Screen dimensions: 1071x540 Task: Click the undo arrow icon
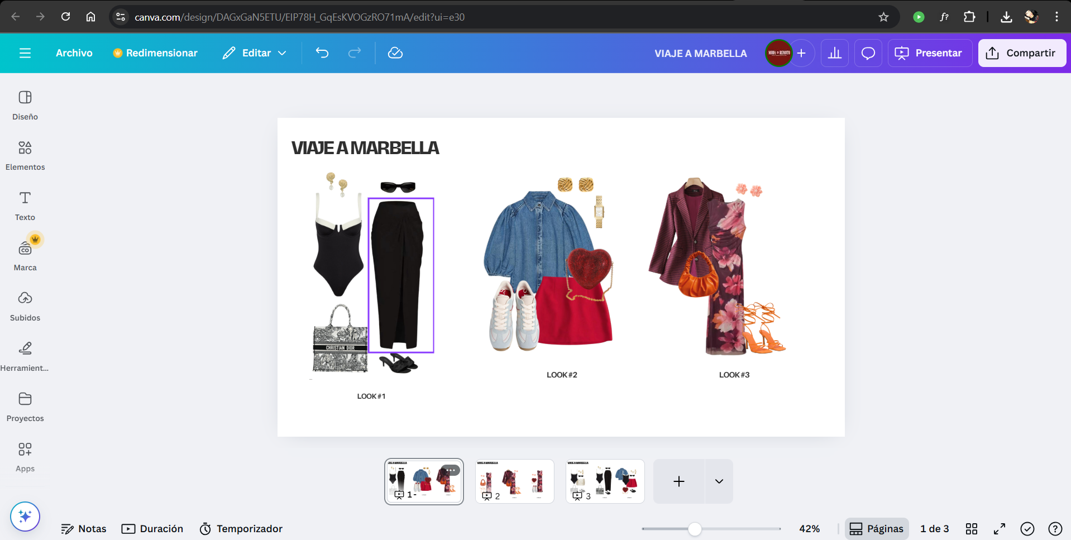[x=322, y=53]
